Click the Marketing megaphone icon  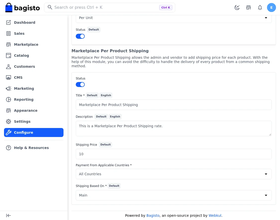click(x=8, y=88)
